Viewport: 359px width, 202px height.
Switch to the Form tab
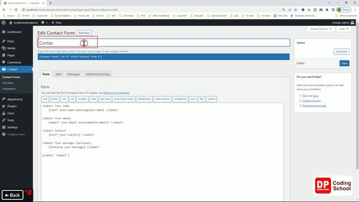coord(46,74)
